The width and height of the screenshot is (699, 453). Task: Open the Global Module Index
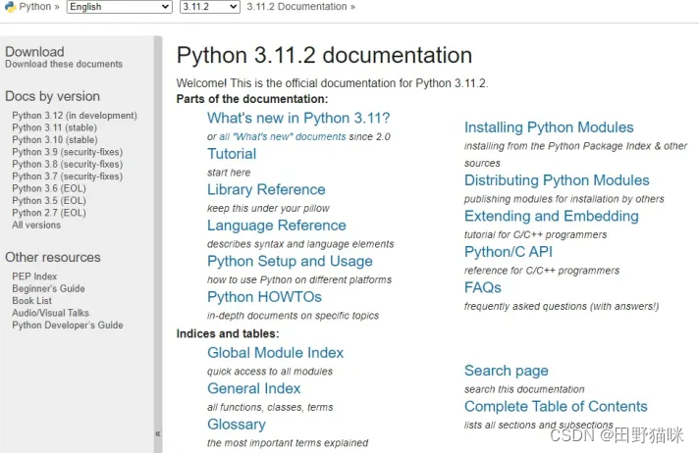click(275, 353)
